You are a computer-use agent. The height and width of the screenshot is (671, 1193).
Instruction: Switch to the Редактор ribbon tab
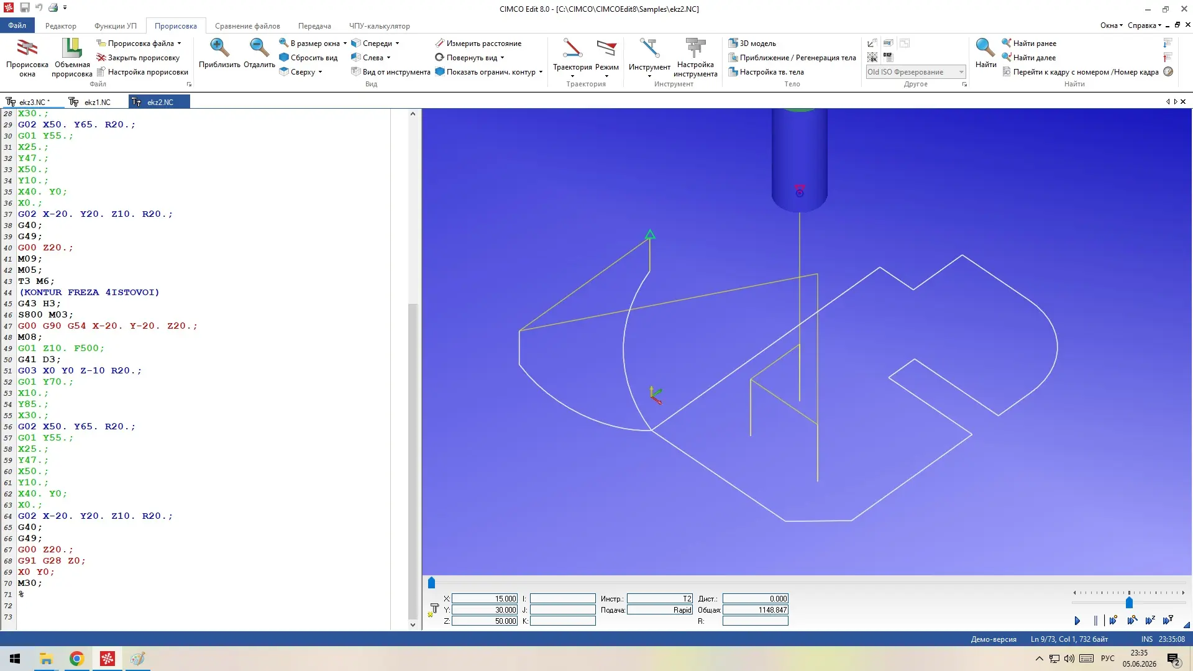pos(61,25)
